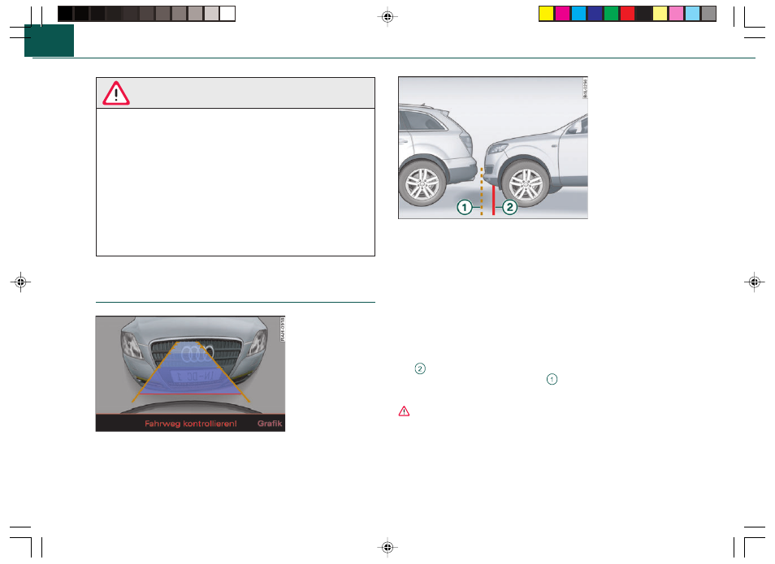775x564 pixels.
Task: Click the top center registration crosshair mark
Action: pyautogui.click(x=387, y=17)
